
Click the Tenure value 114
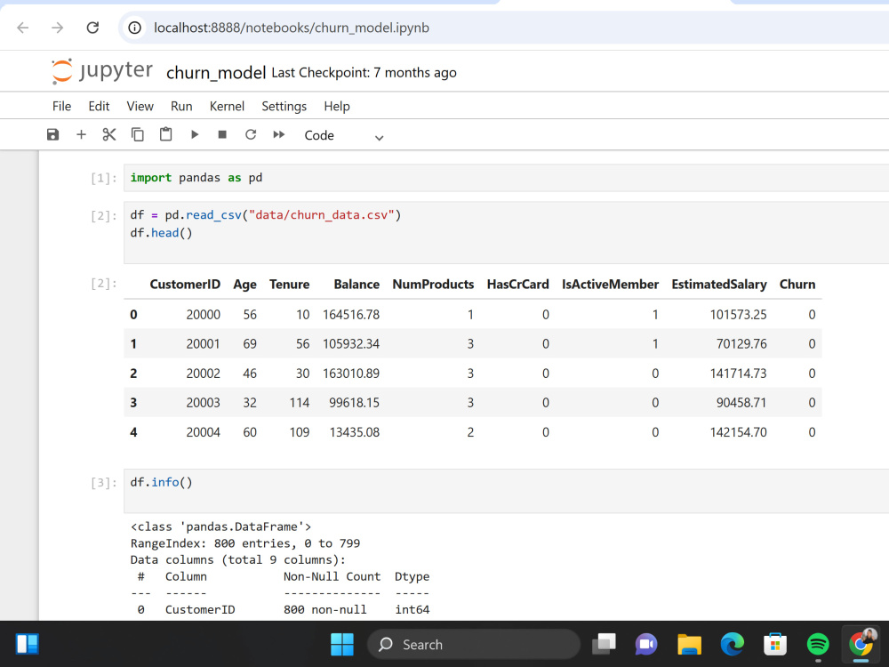pos(300,403)
